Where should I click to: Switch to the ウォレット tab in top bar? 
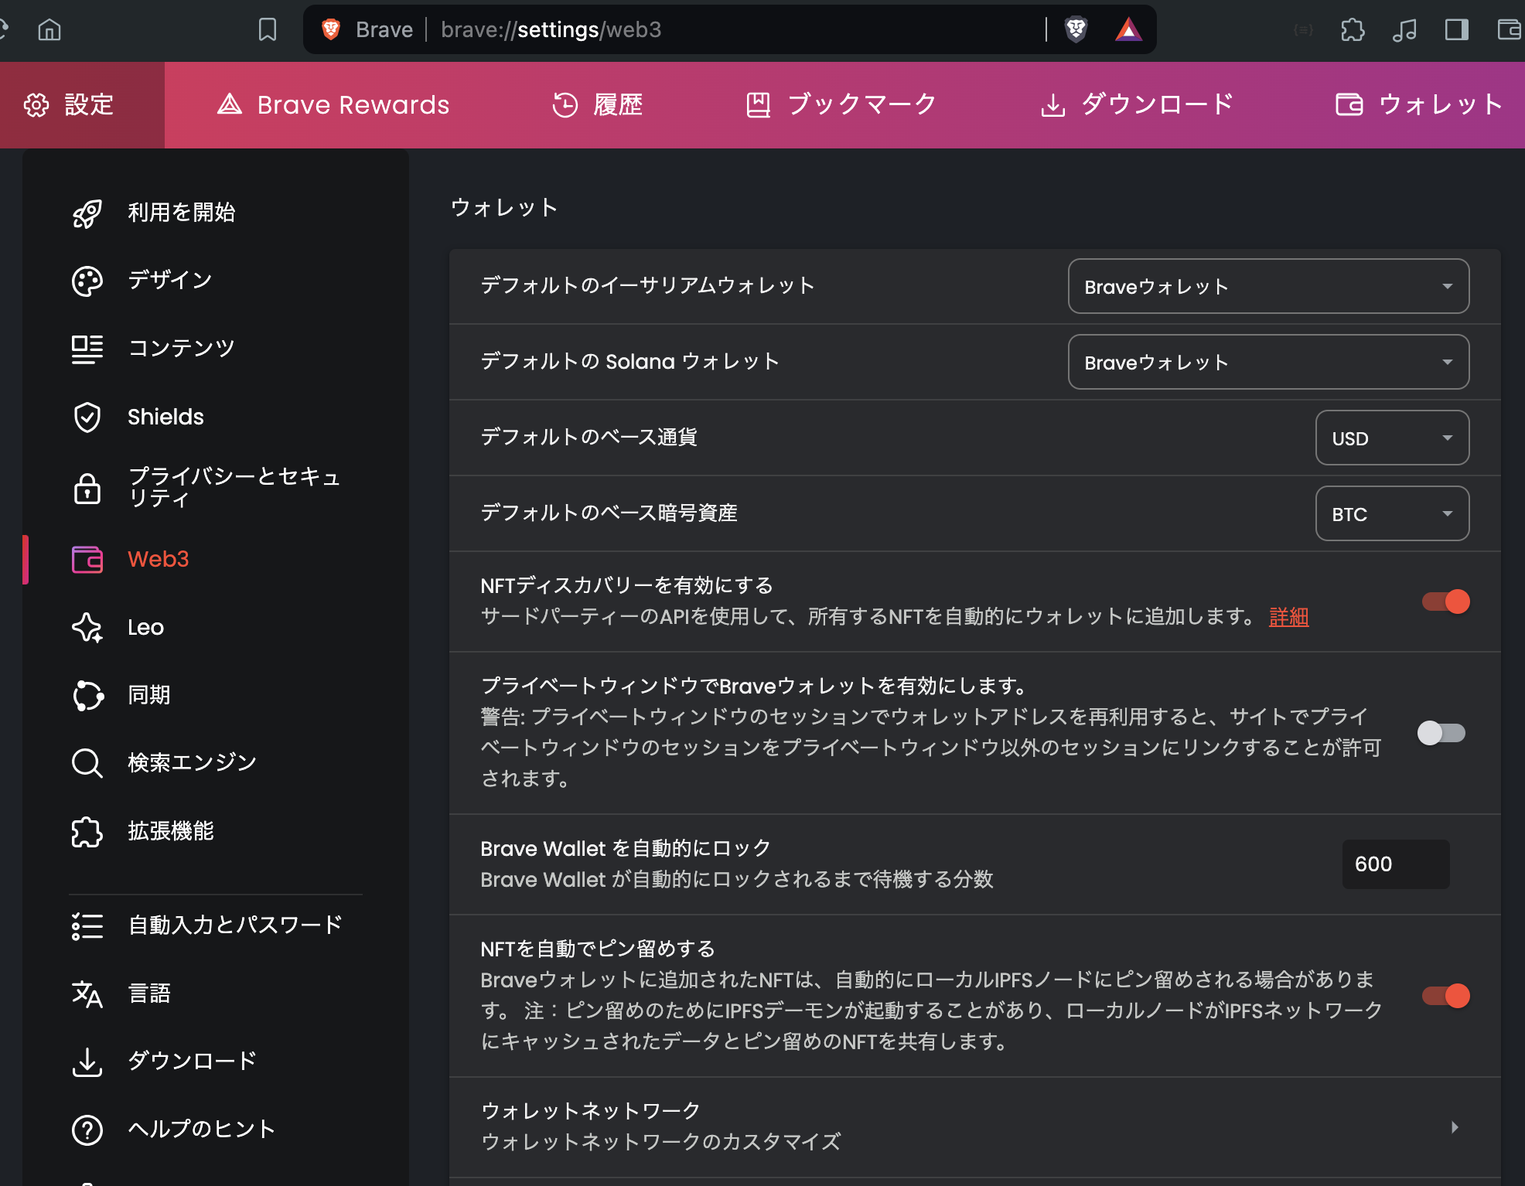(1420, 105)
